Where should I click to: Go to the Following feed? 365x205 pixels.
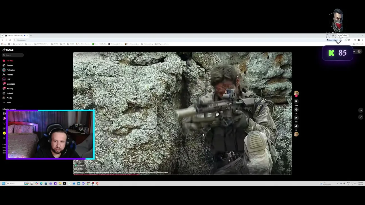[9, 70]
